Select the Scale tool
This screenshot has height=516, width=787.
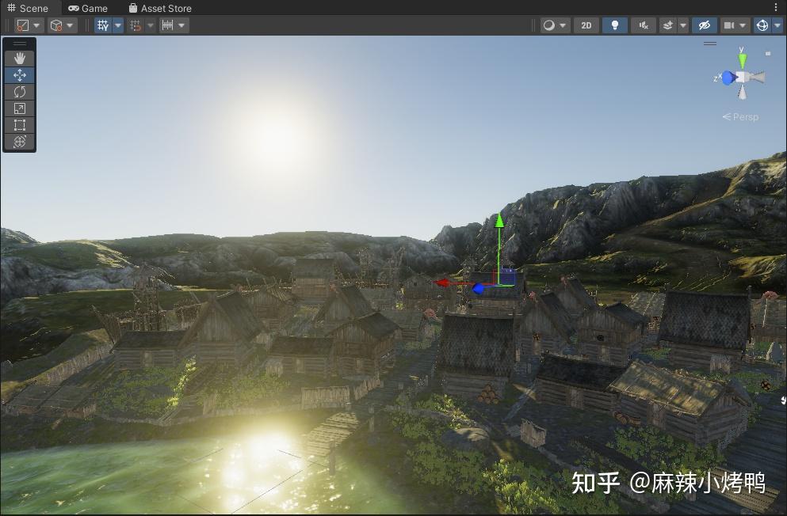tap(19, 108)
